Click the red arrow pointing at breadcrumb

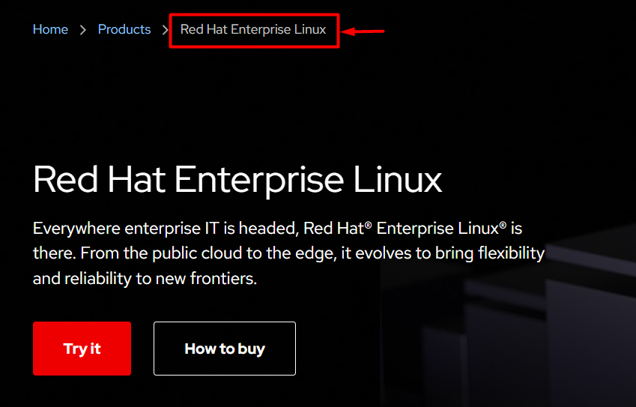[363, 31]
